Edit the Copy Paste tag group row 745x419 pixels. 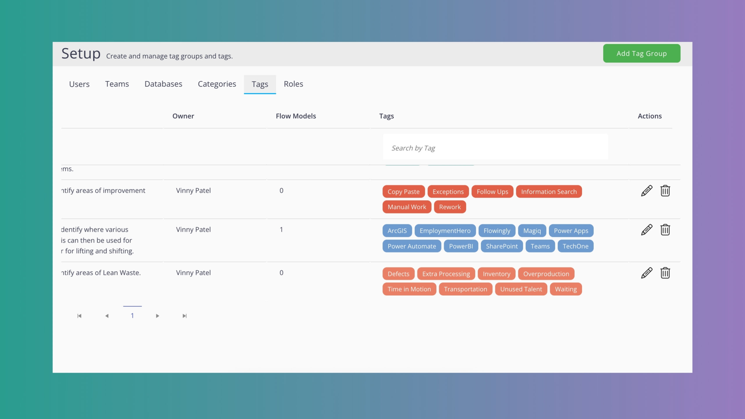pos(646,191)
